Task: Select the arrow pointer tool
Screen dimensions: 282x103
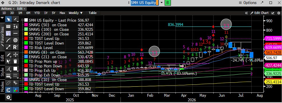Action: (9, 19)
